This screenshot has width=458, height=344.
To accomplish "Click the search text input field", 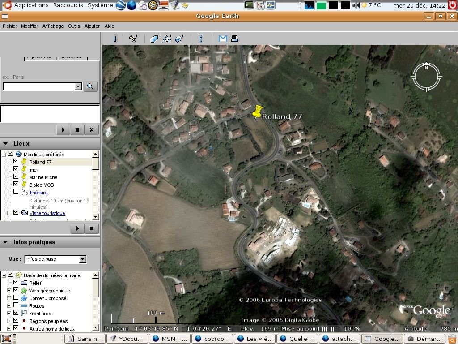I will [x=39, y=86].
